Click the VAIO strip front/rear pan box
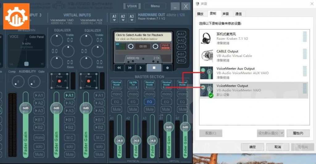Screen dimensions: 316x164 (59, 81)
